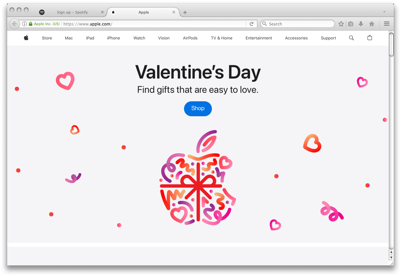Open the site search magnifier icon
Viewport: 401px width, 276px height.
pos(351,38)
